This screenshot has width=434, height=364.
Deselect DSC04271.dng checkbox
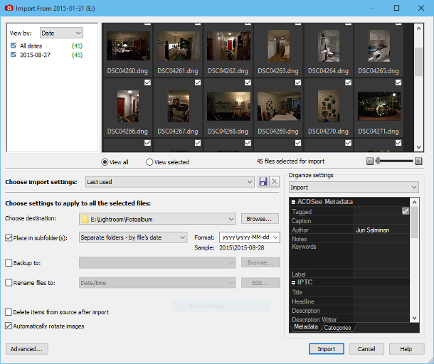point(398,82)
